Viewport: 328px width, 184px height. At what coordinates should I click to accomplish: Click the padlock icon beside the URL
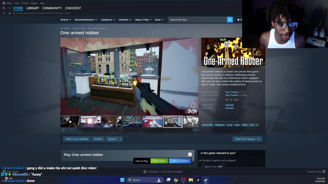(x=10, y=13)
